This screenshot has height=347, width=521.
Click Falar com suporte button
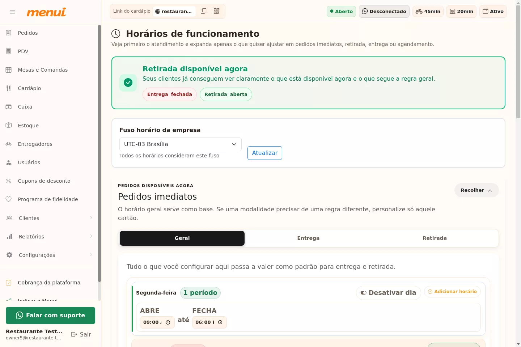tap(50, 316)
